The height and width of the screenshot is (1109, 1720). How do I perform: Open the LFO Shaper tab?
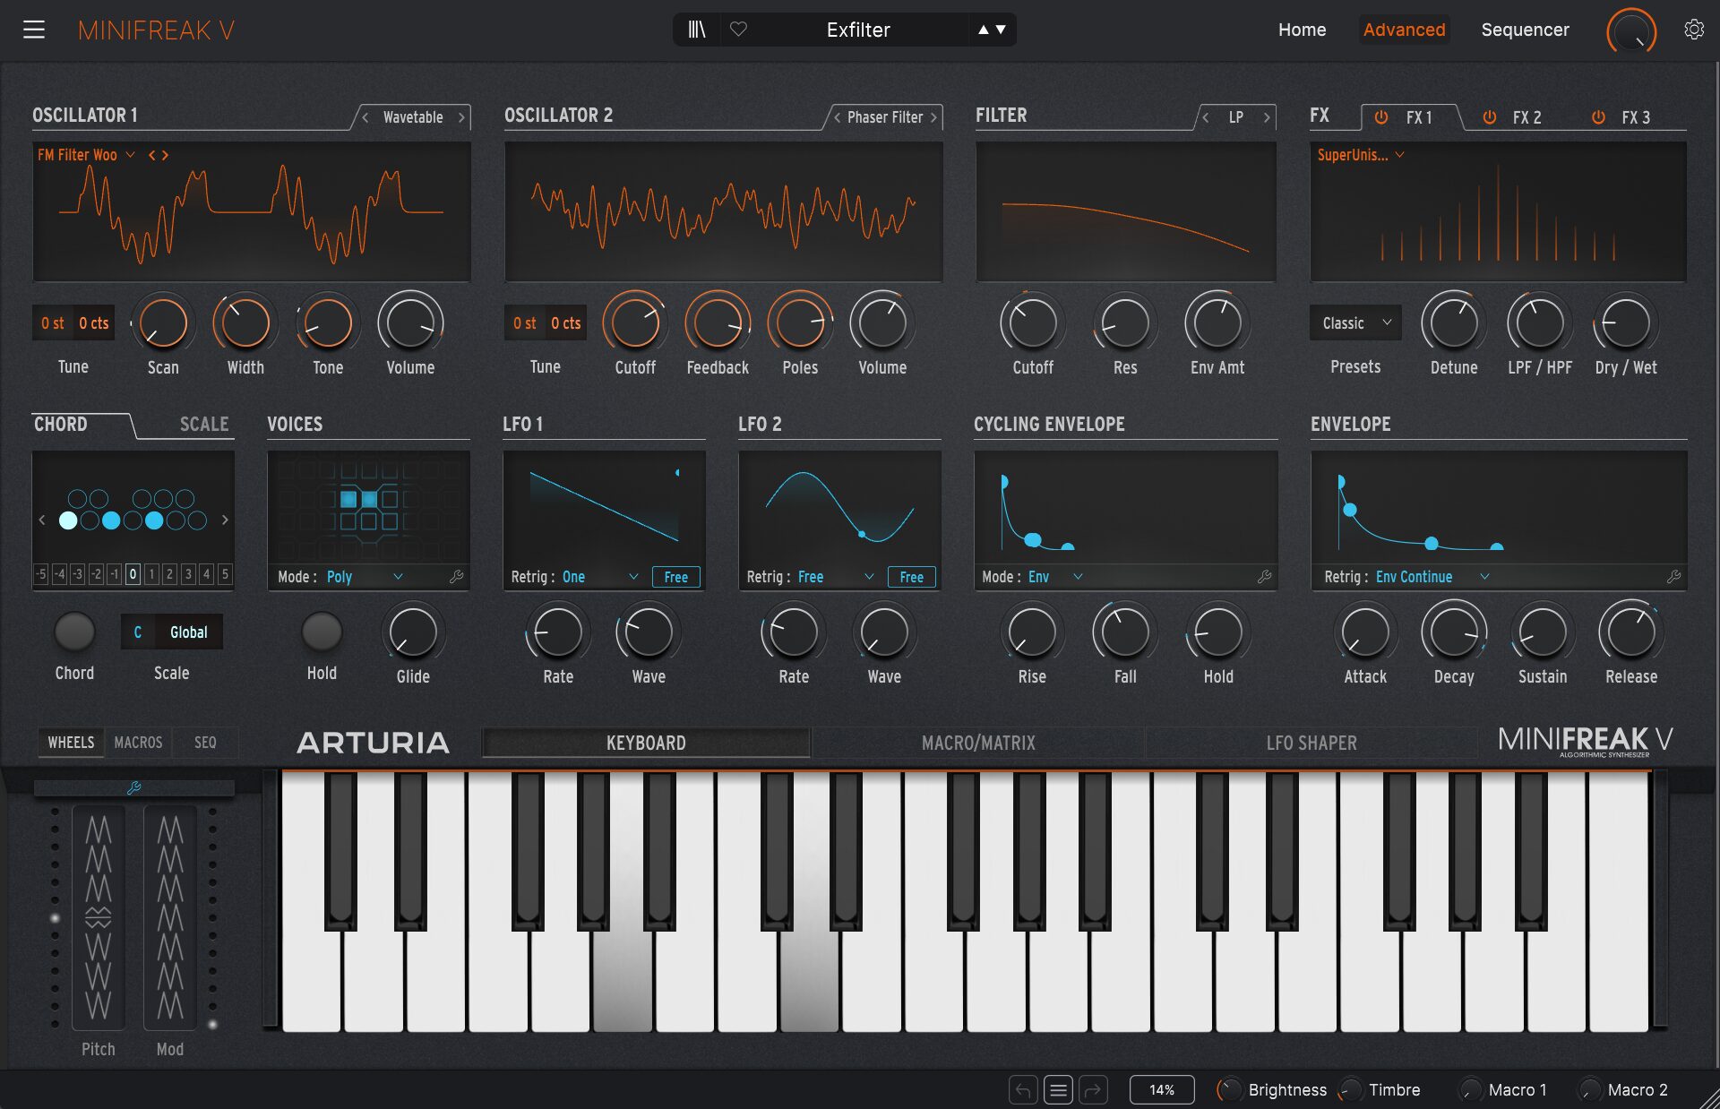pyautogui.click(x=1311, y=743)
